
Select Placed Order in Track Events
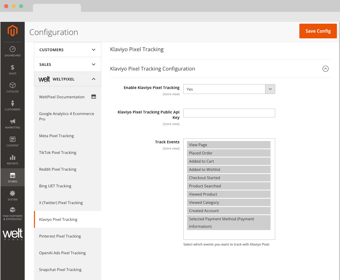click(x=229, y=153)
